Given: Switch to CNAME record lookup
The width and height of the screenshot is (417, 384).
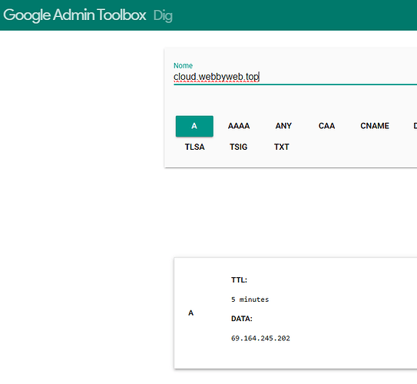Looking at the screenshot, I should pos(375,126).
